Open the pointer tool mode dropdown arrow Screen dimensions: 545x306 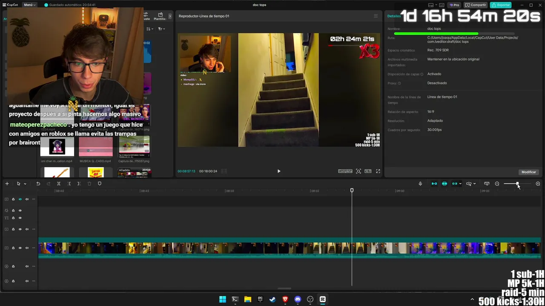[x=25, y=184]
